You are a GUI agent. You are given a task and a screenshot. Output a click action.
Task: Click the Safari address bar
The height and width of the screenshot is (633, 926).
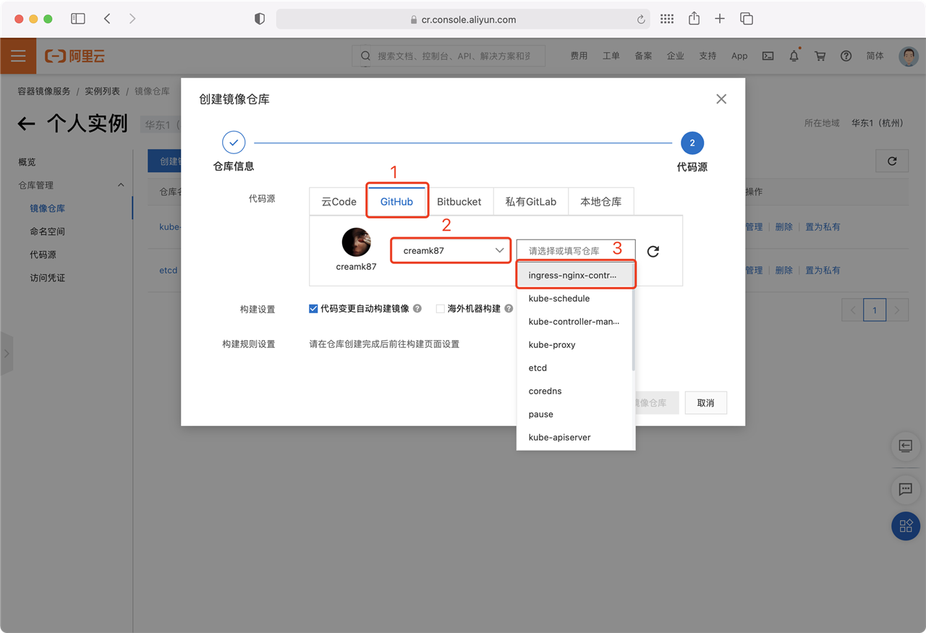[463, 20]
